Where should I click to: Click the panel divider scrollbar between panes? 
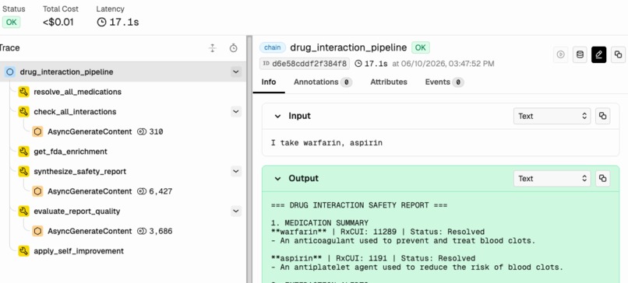[x=249, y=159]
